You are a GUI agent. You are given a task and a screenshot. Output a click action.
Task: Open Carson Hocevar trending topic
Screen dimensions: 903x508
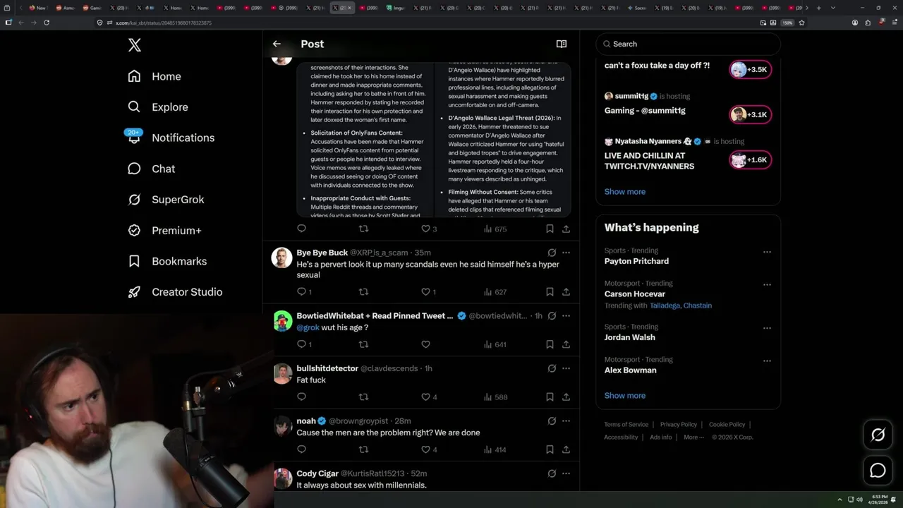pos(635,294)
